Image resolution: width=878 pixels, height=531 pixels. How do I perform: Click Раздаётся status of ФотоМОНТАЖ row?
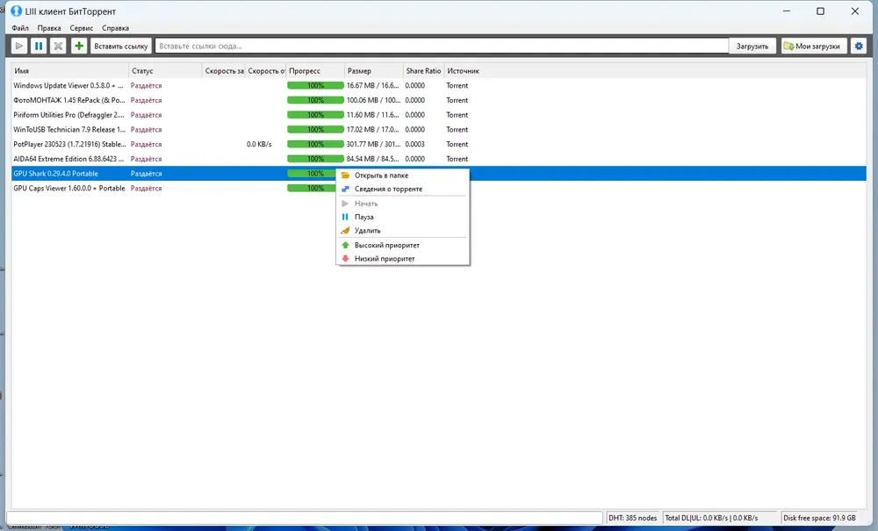point(146,100)
